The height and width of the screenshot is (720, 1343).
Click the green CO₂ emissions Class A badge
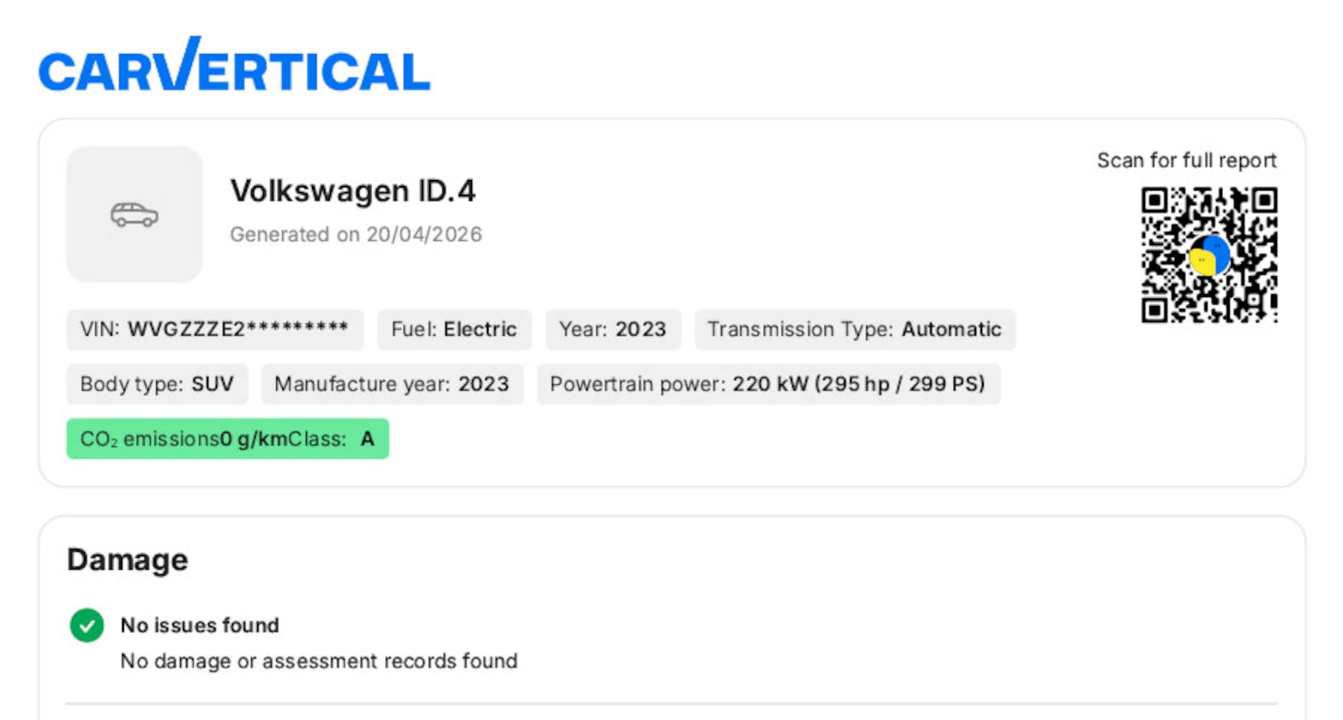click(227, 439)
